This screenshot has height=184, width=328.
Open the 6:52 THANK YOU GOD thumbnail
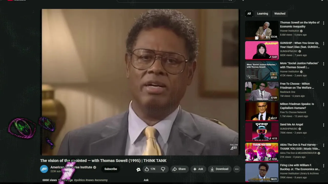point(262,152)
